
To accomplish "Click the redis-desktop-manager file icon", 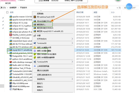I will coord(11,62).
